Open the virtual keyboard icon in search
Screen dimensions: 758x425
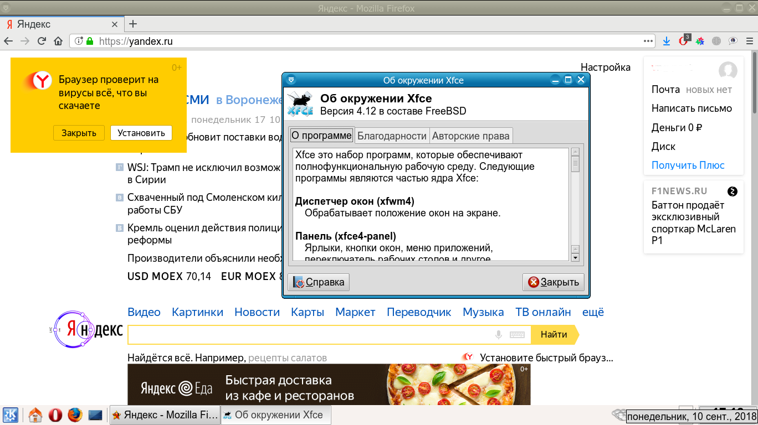tap(517, 335)
